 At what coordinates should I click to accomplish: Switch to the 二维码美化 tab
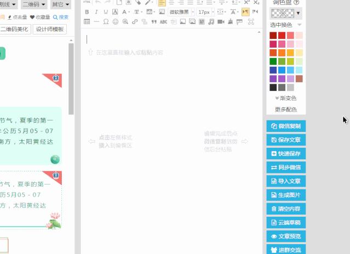coord(14,29)
